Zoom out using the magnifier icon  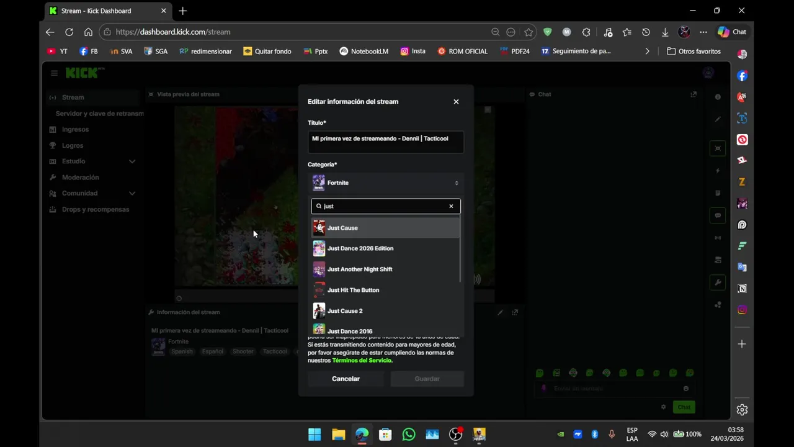point(495,32)
